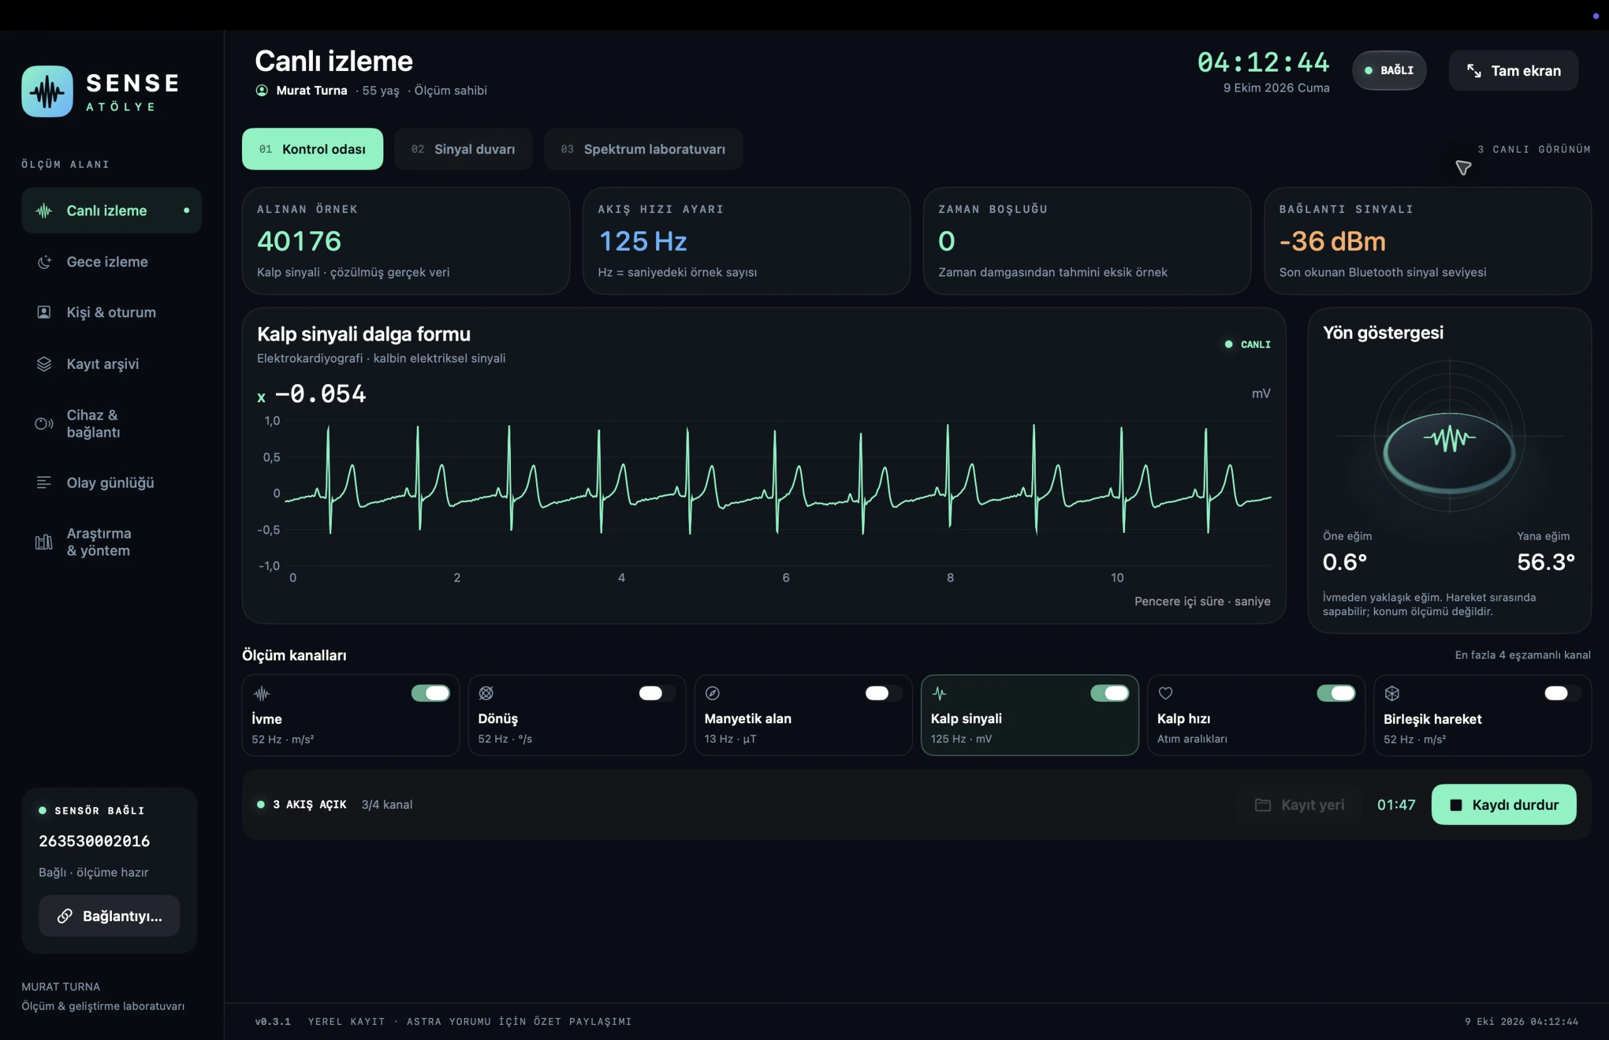Screen dimensions: 1609x1040
Task: Click the Sense Atölye waveform logo
Action: pos(47,91)
